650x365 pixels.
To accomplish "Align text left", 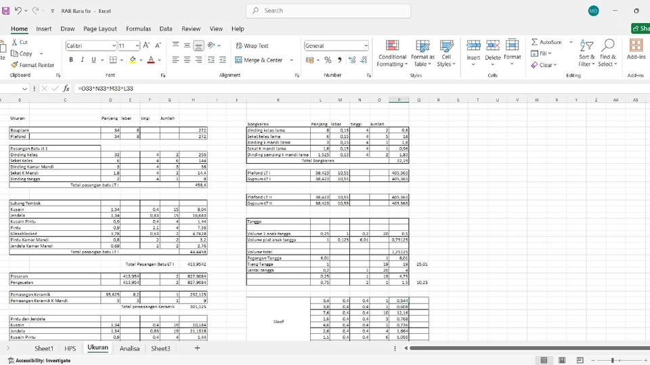I will point(176,60).
